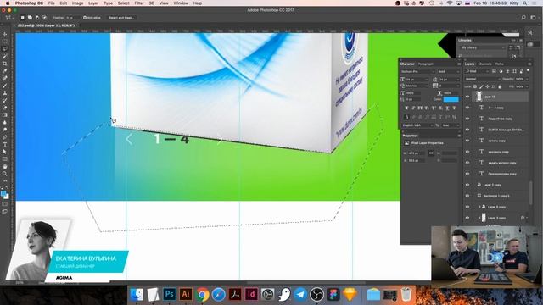Select the Horizontal Type tool
Image resolution: width=543 pixels, height=305 pixels.
coord(5,144)
